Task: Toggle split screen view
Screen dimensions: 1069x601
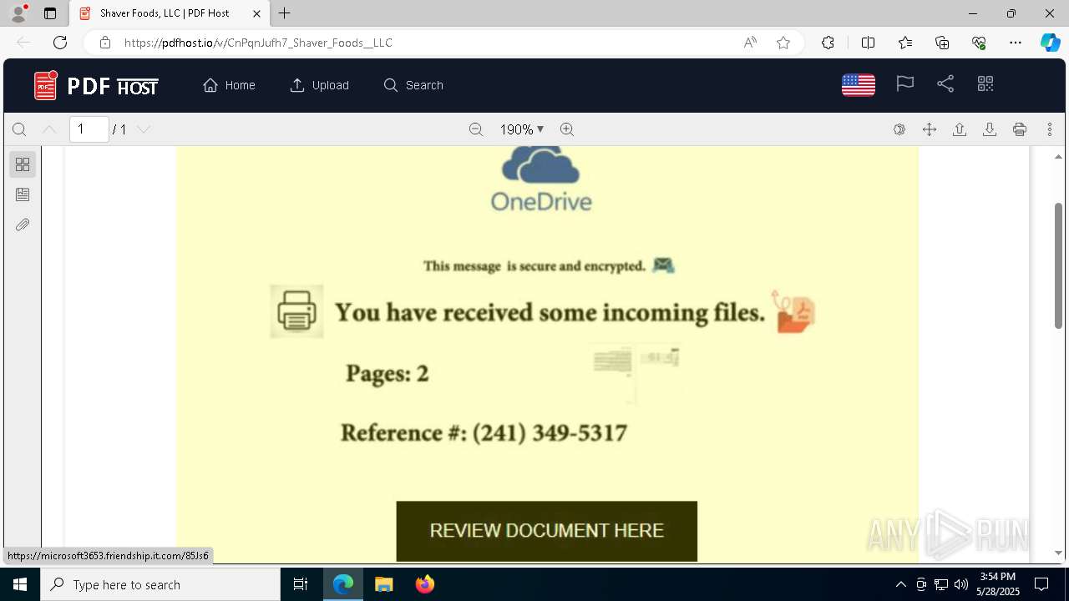Action: tap(868, 43)
